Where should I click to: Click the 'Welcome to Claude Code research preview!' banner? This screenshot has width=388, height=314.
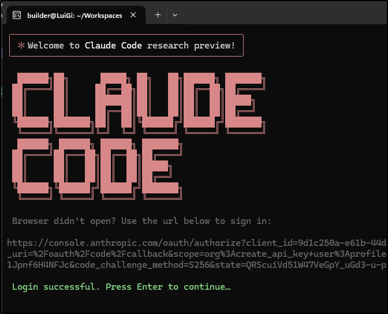(126, 46)
